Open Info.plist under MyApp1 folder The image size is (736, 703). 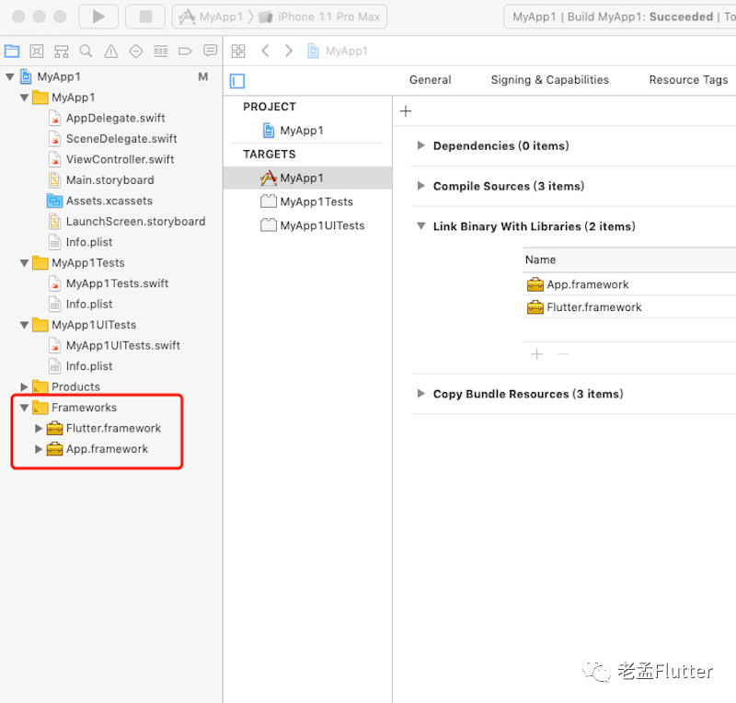(x=81, y=242)
